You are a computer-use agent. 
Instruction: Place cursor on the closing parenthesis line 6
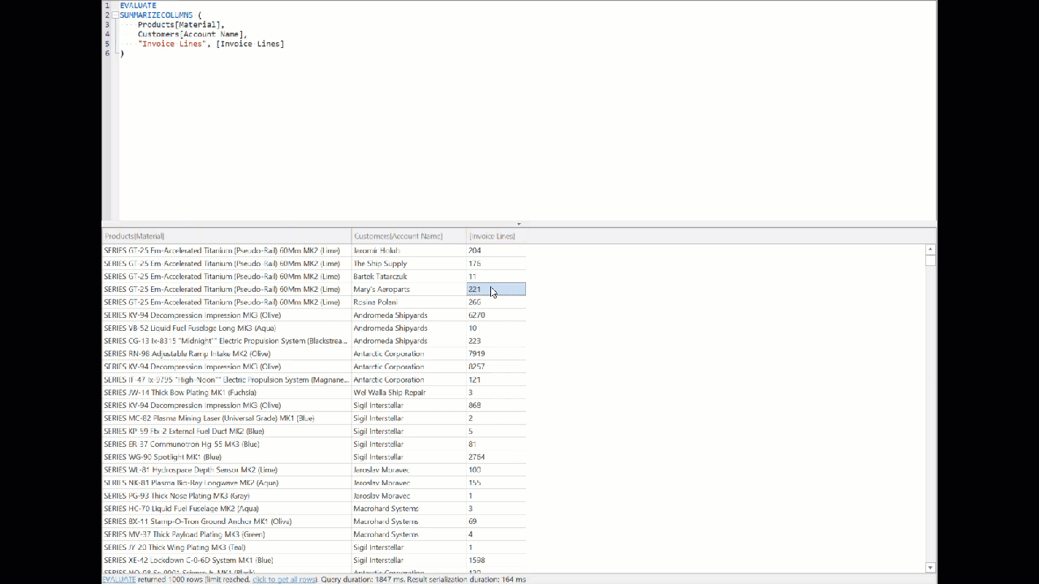click(122, 53)
